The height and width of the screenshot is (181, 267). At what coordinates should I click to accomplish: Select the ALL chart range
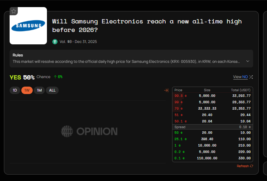pyautogui.click(x=52, y=90)
